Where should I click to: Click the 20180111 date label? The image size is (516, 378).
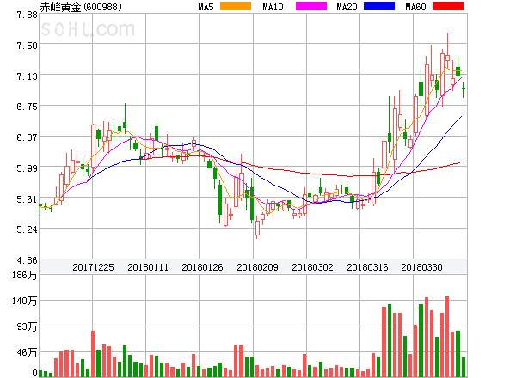point(148,267)
